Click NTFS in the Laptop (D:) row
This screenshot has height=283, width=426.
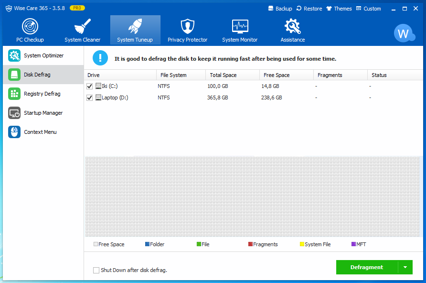tap(163, 98)
